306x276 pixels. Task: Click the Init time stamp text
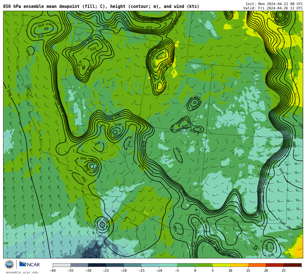274,4
